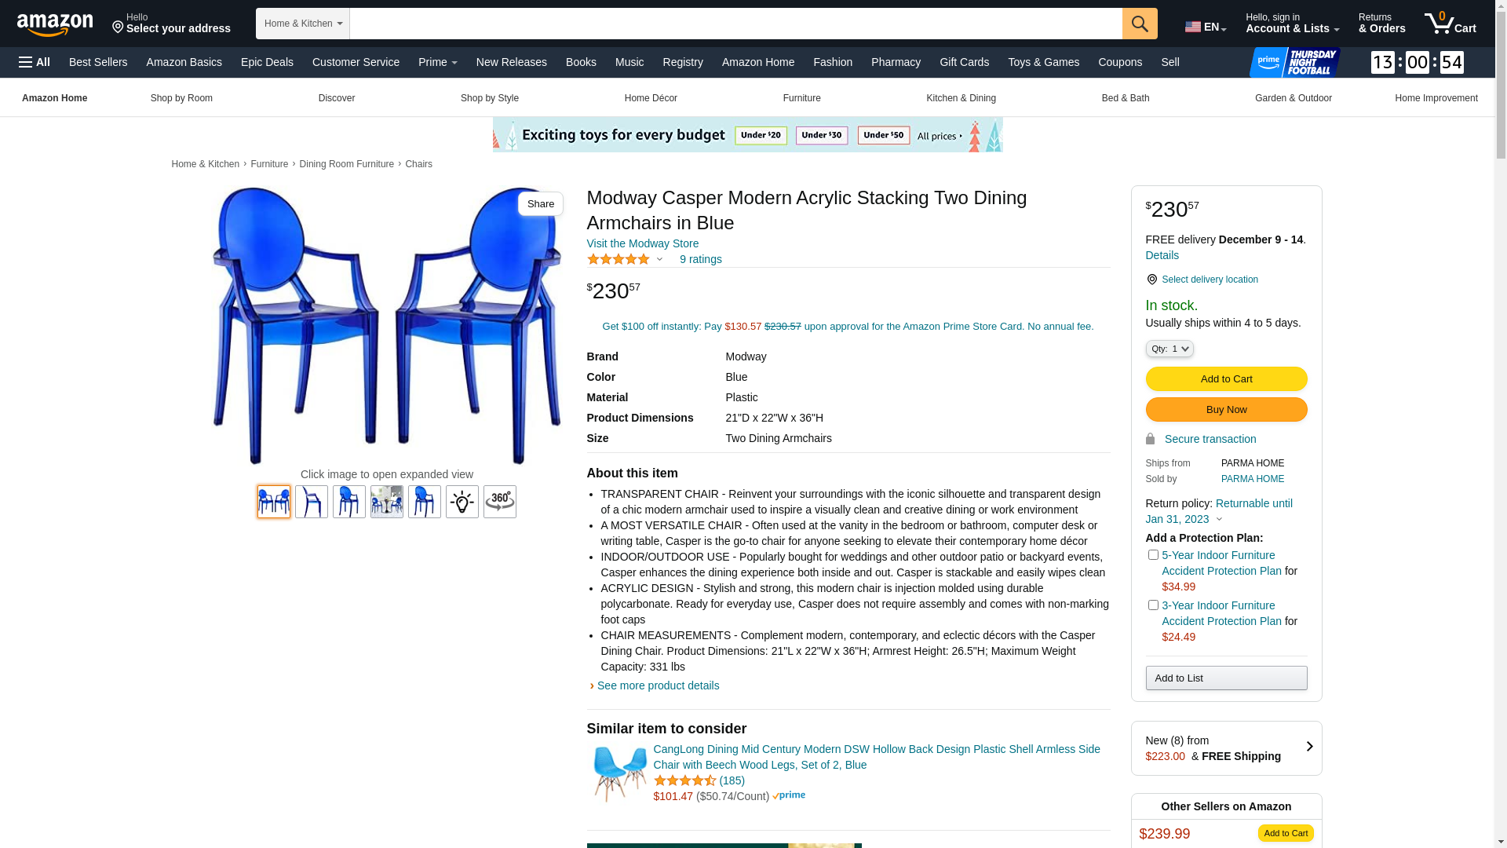Click the Add to Cart button
The width and height of the screenshot is (1507, 848).
pos(1226,379)
